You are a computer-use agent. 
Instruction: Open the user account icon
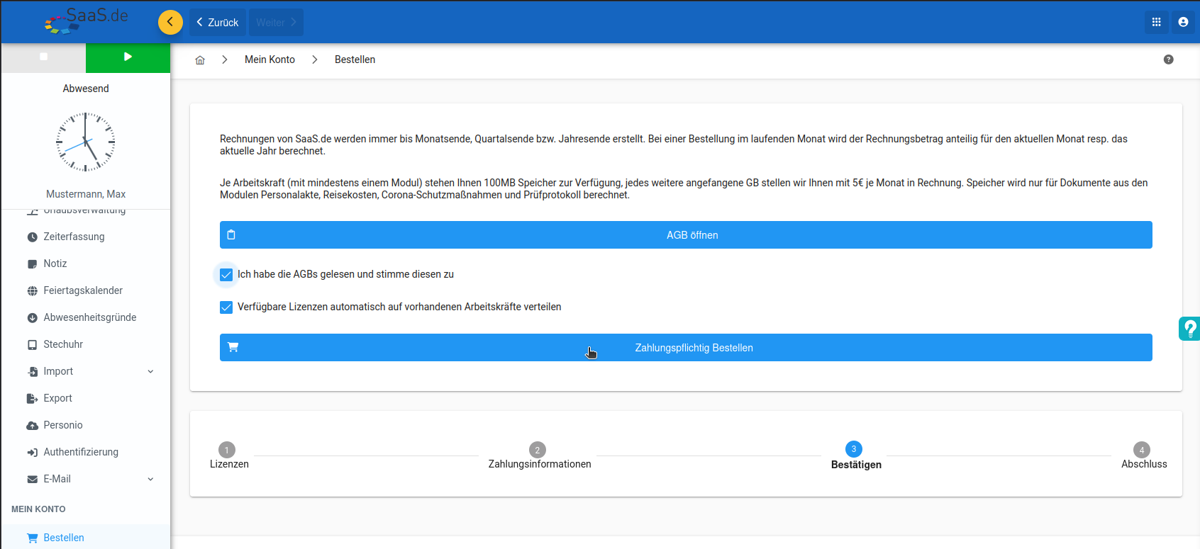pos(1183,22)
